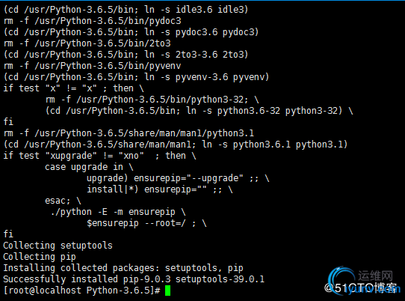
Task: Click the 'rm -f .../man1/python3.1' line
Action: pos(129,133)
